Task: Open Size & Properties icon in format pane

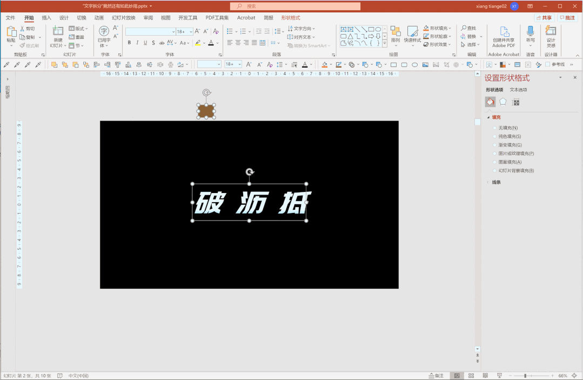Action: 516,102
